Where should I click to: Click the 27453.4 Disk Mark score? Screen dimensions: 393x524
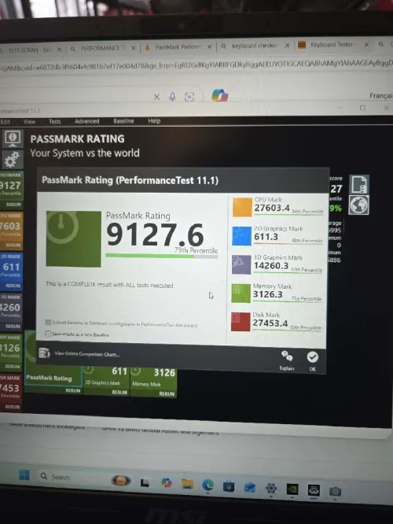click(270, 323)
